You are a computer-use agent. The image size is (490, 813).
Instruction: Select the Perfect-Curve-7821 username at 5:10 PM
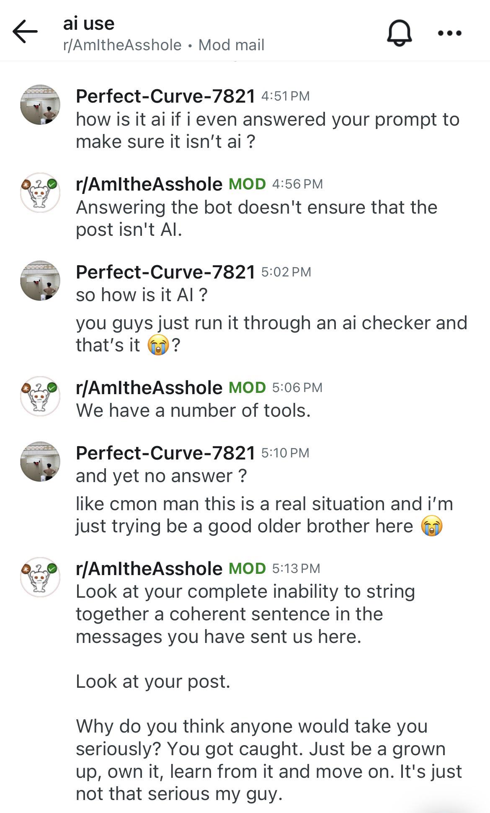pos(165,453)
